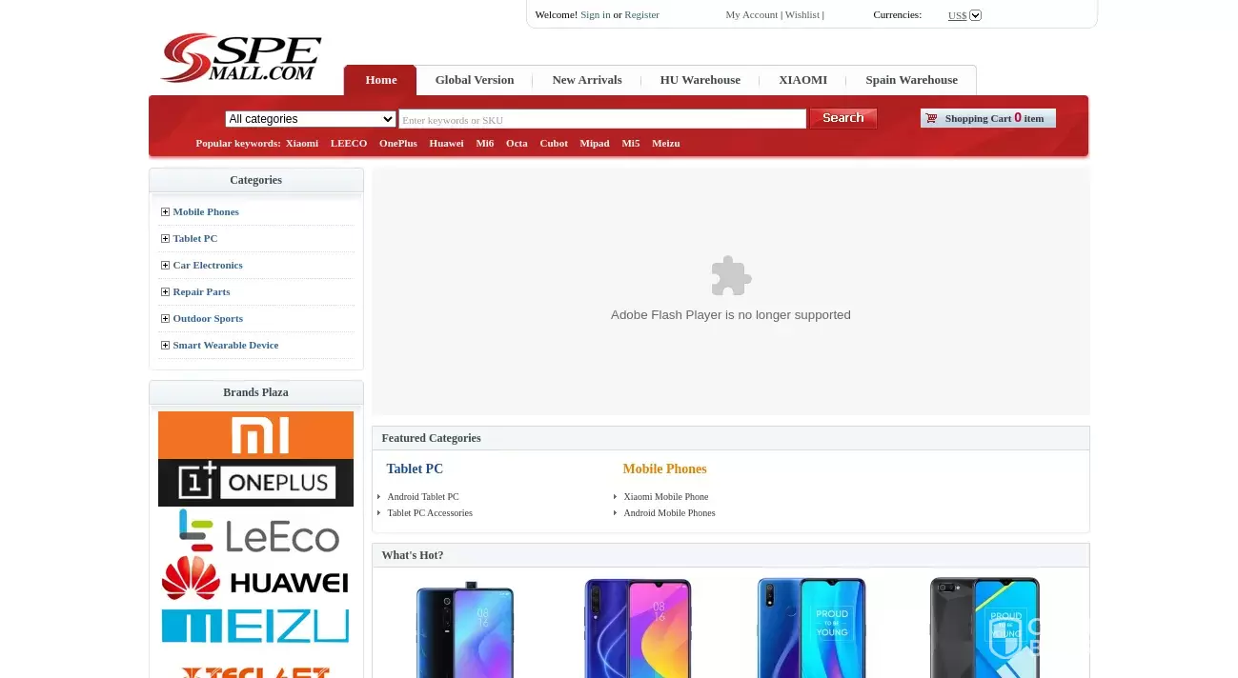Open Android Tablet PC link
Image resolution: width=1238 pixels, height=678 pixels.
(x=423, y=497)
